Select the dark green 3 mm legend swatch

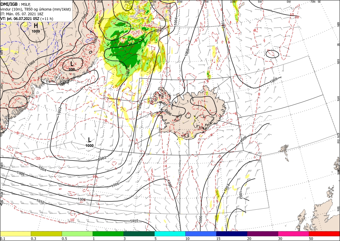(x=139, y=234)
